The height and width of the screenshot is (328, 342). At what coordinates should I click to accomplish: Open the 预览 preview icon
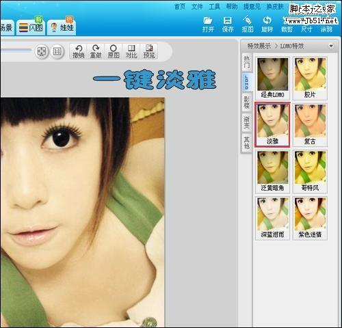click(x=149, y=51)
